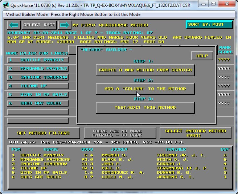Click the RANK SCORE column header
The image size is (238, 194).
pos(225,50)
